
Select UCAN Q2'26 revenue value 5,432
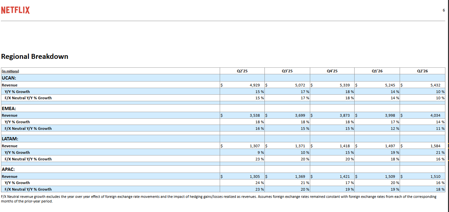click(435, 85)
